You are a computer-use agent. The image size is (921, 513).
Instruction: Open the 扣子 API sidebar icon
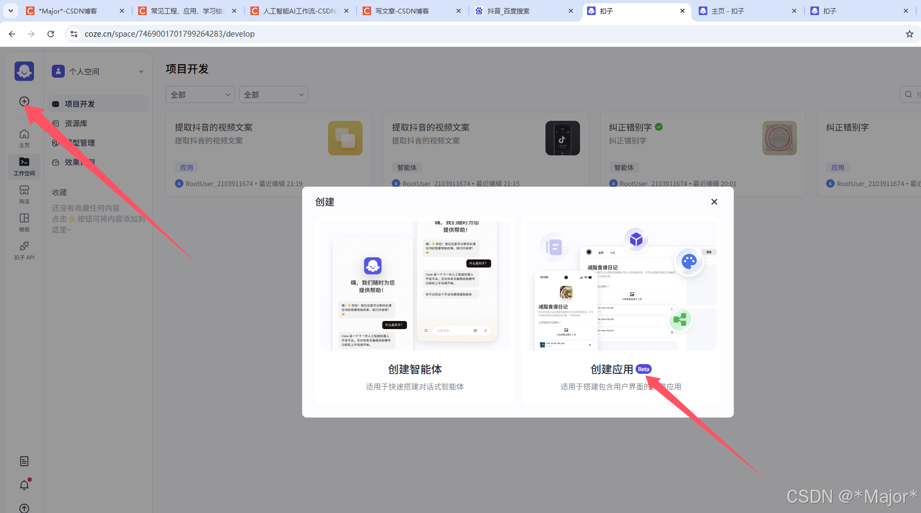pyautogui.click(x=24, y=250)
